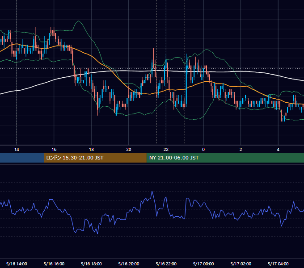Click the hour label 0 on price chart axis

point(203,150)
